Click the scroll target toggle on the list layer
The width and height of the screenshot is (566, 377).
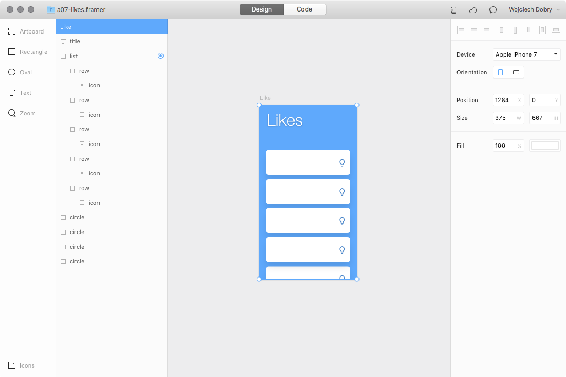tap(160, 56)
